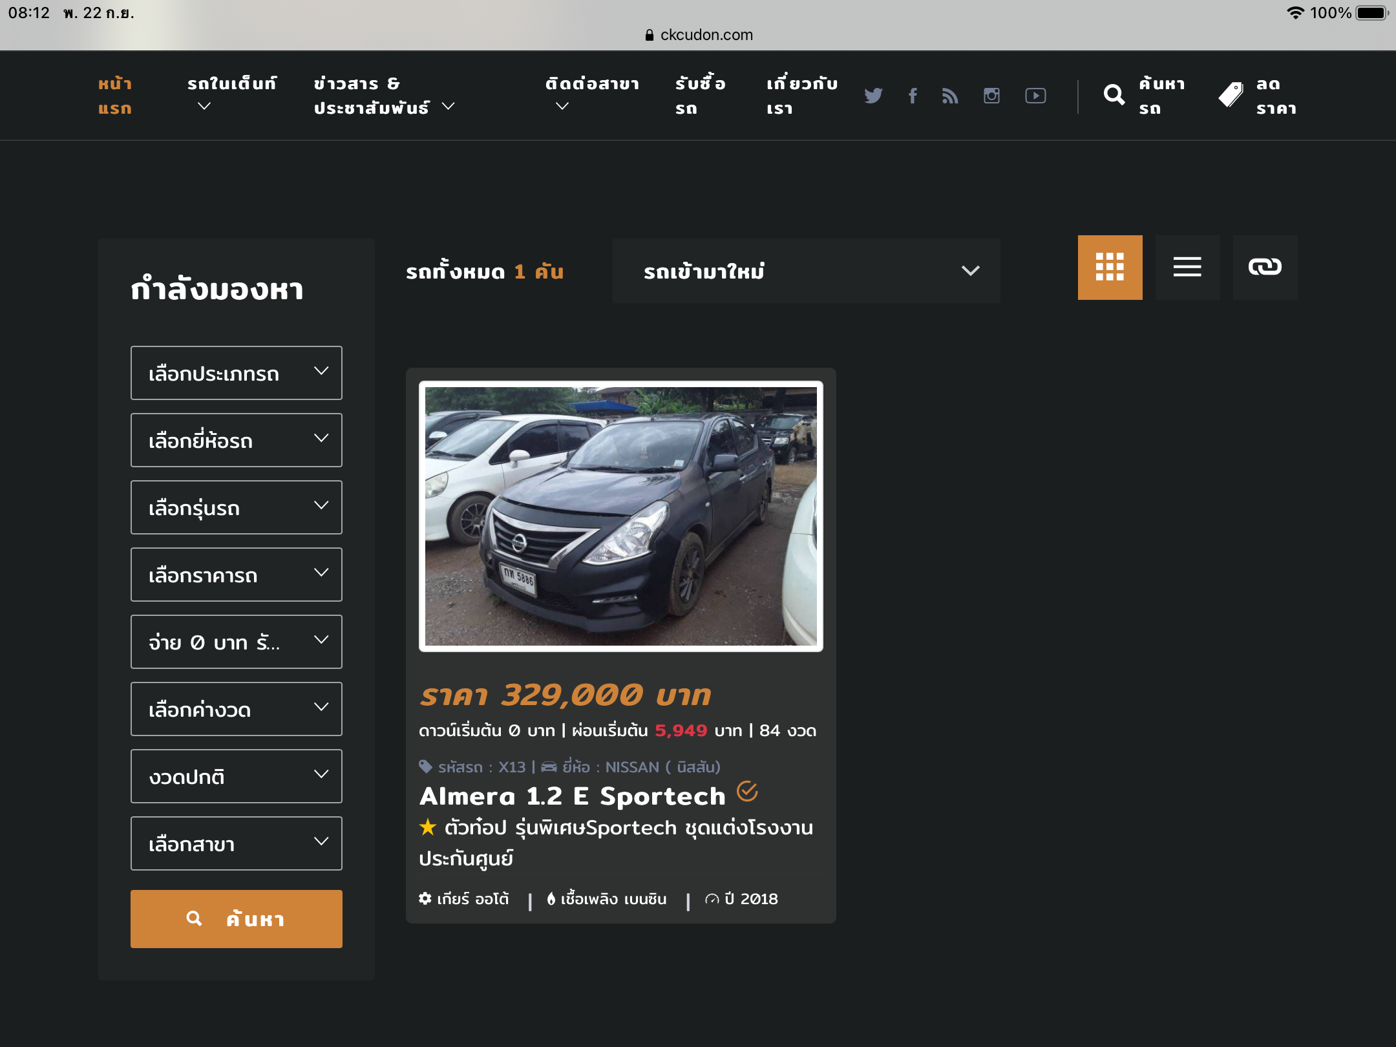This screenshot has height=1047, width=1396.
Task: Open the เลือกยี่ห้อรถ brand dropdown
Action: click(x=236, y=440)
